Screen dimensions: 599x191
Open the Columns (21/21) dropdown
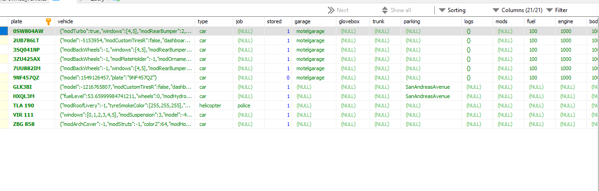click(516, 10)
